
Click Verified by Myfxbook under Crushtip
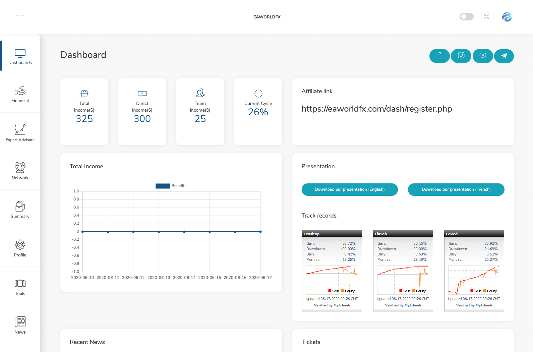click(332, 305)
